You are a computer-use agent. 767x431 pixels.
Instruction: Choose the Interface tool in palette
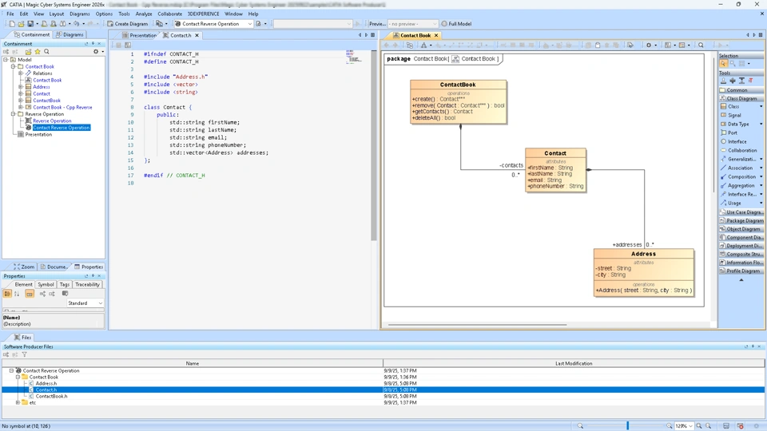click(x=737, y=141)
